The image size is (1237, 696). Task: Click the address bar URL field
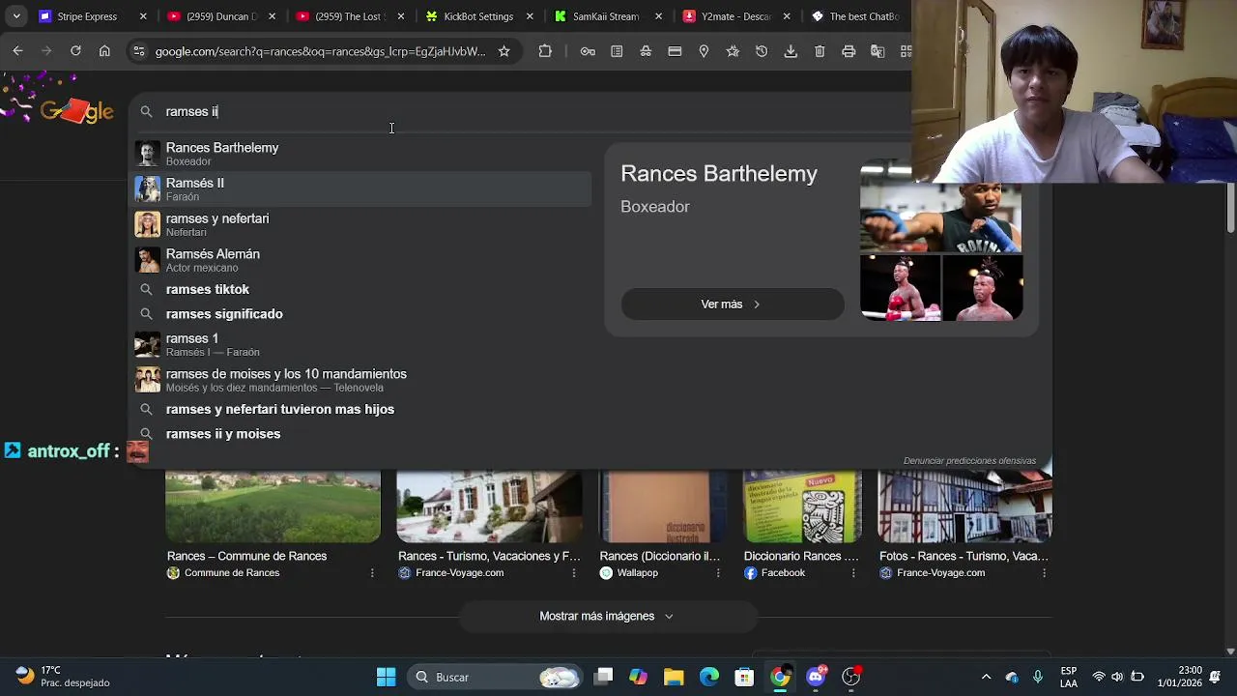320,51
